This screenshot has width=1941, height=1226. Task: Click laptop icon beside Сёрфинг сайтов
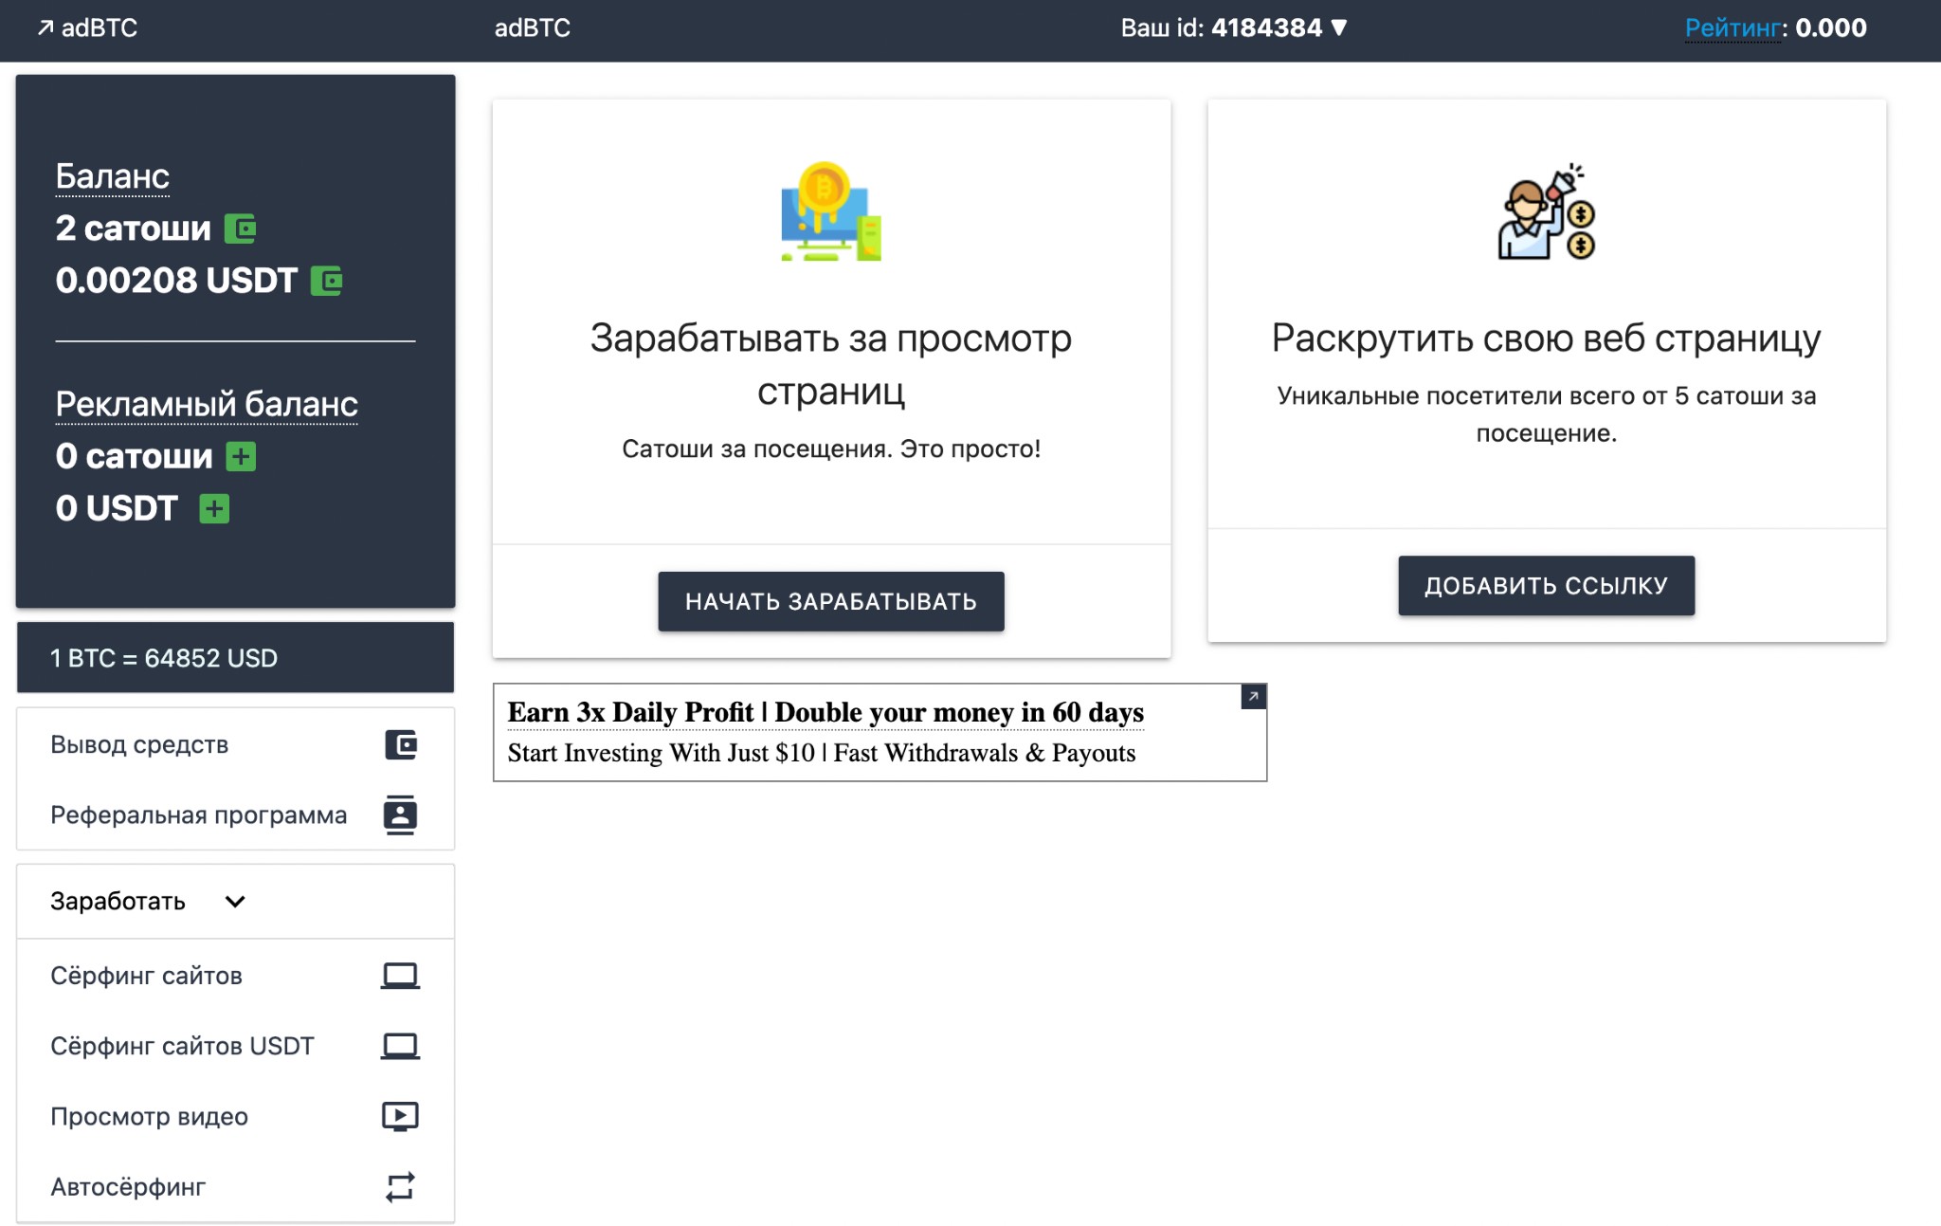coord(400,976)
